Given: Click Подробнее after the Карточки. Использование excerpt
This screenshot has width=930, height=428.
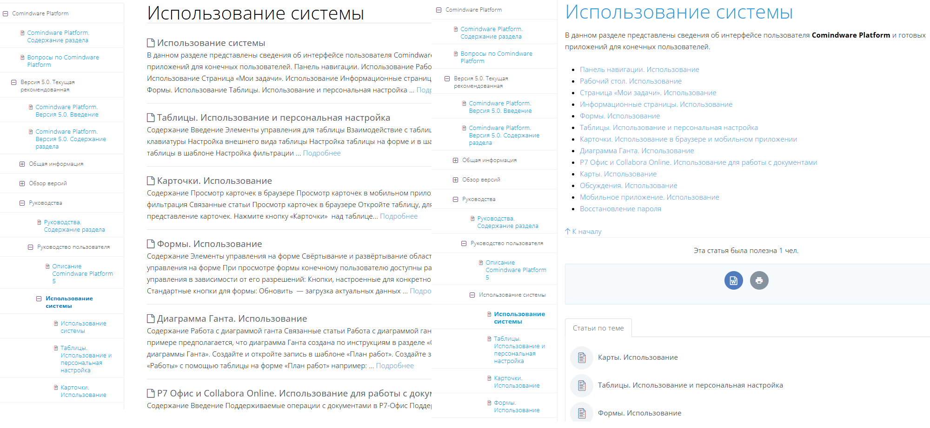Looking at the screenshot, I should click(x=399, y=216).
